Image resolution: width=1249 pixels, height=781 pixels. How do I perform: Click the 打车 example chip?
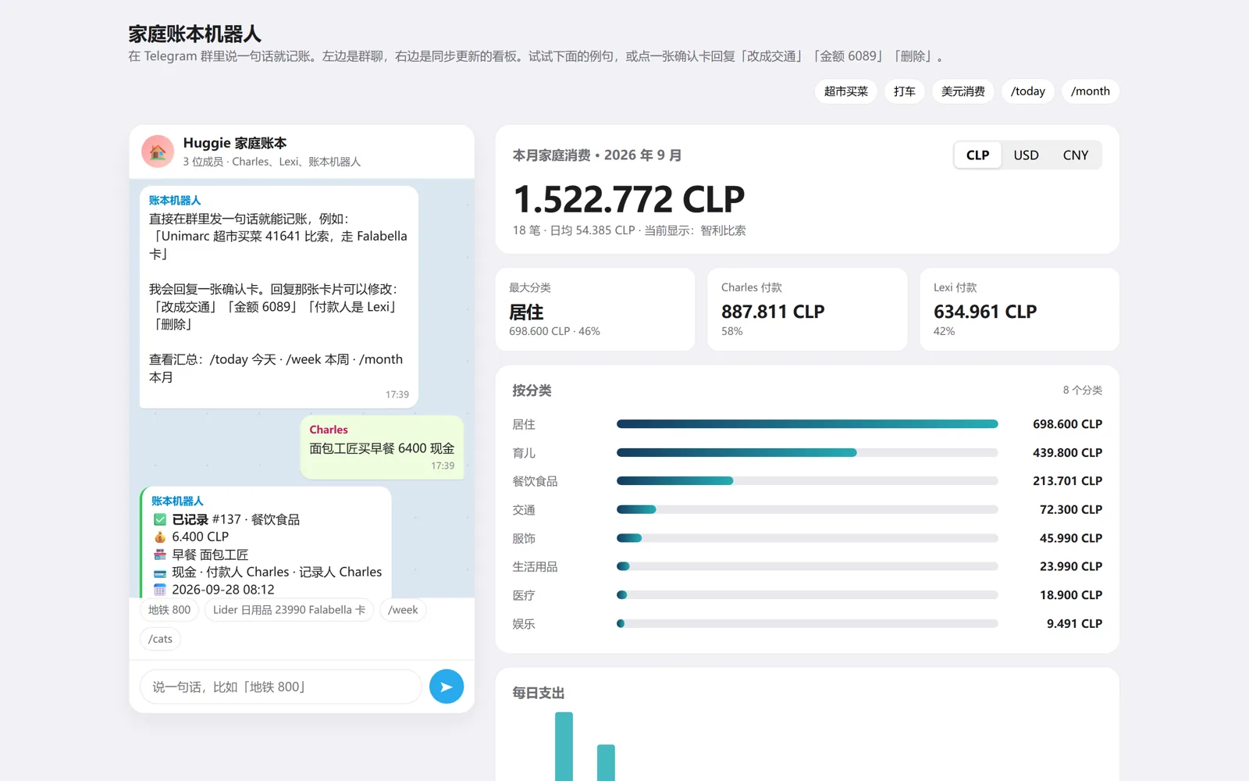(905, 91)
